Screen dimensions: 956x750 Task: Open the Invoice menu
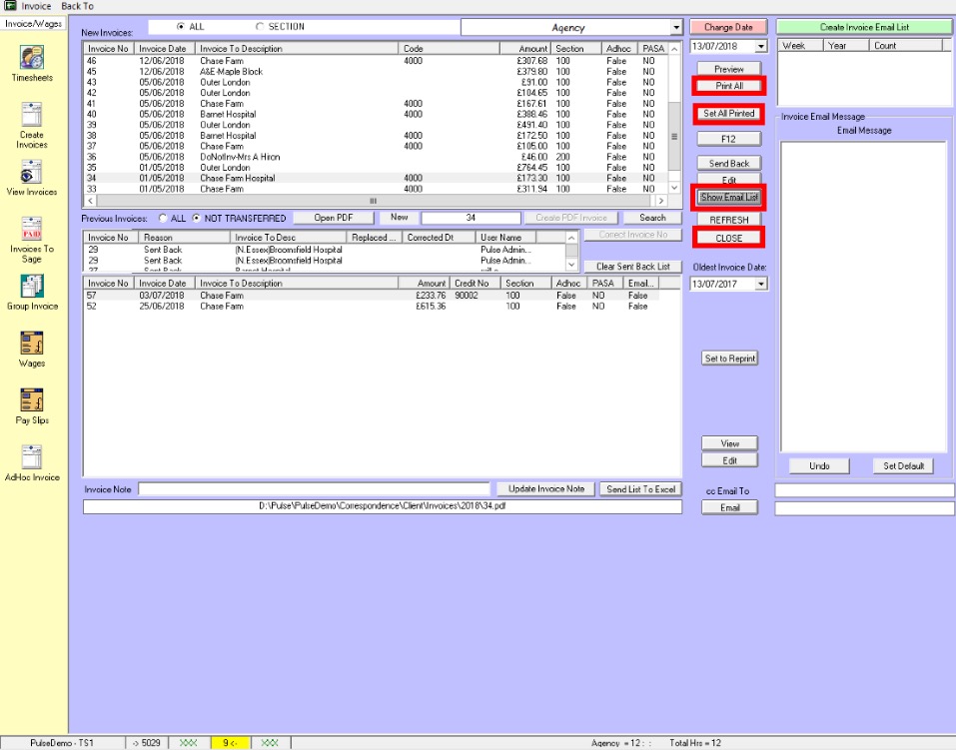(36, 6)
